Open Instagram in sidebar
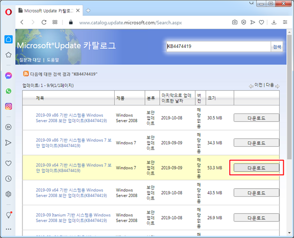The width and height of the screenshot is (294, 238). (x=8, y=106)
